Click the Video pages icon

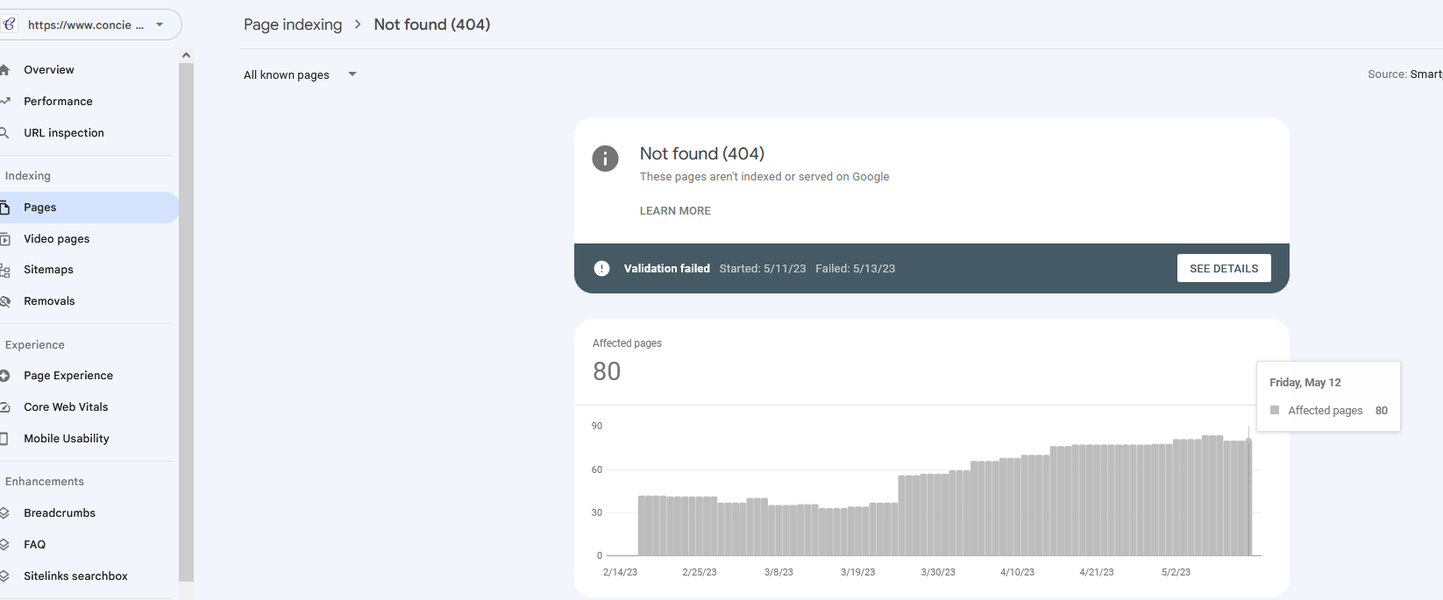[x=4, y=238]
